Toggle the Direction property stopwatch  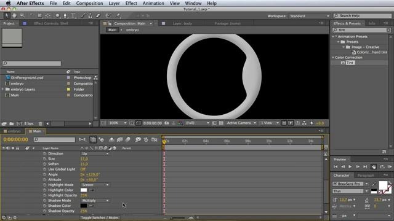coord(45,153)
